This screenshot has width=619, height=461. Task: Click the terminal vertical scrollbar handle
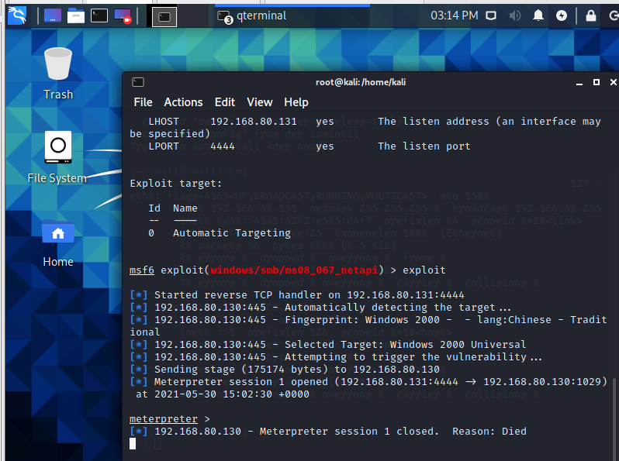pos(614,418)
